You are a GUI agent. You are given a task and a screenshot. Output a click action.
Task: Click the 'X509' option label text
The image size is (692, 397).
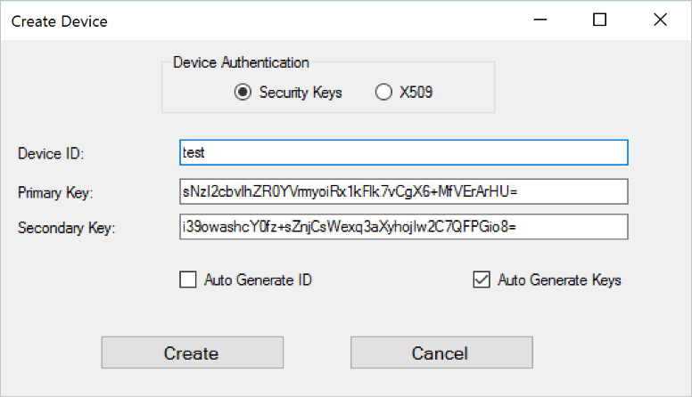coord(416,92)
